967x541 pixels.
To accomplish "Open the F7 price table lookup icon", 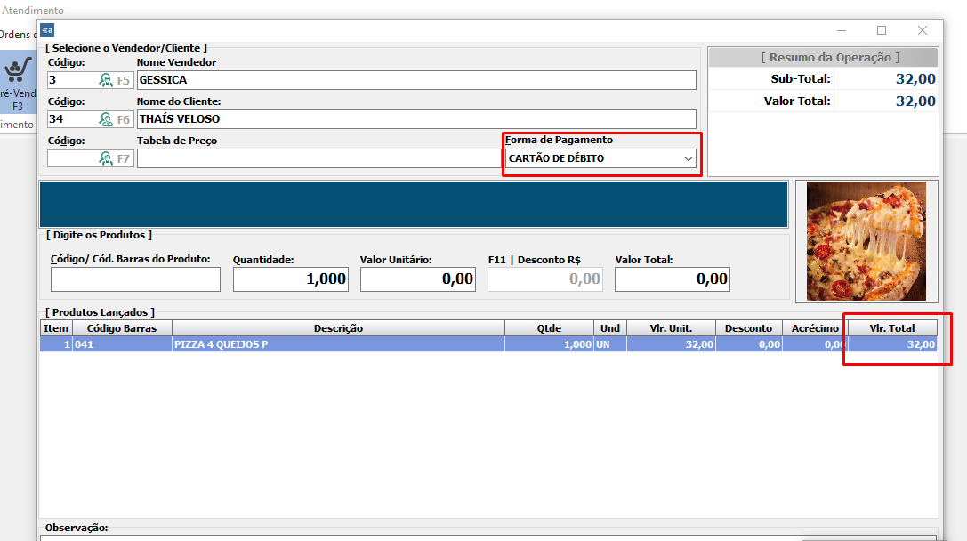I will tap(106, 158).
